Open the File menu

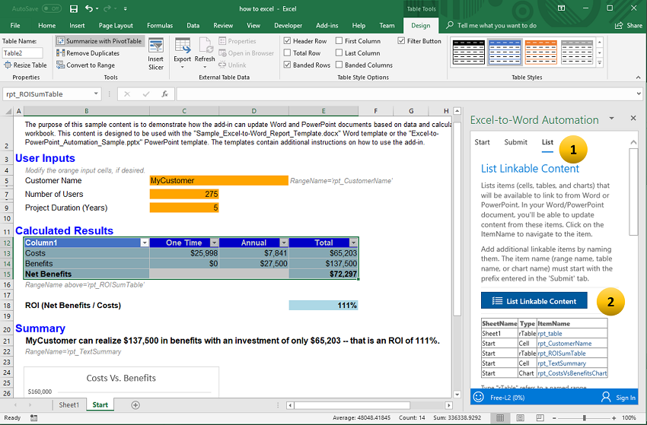click(15, 26)
